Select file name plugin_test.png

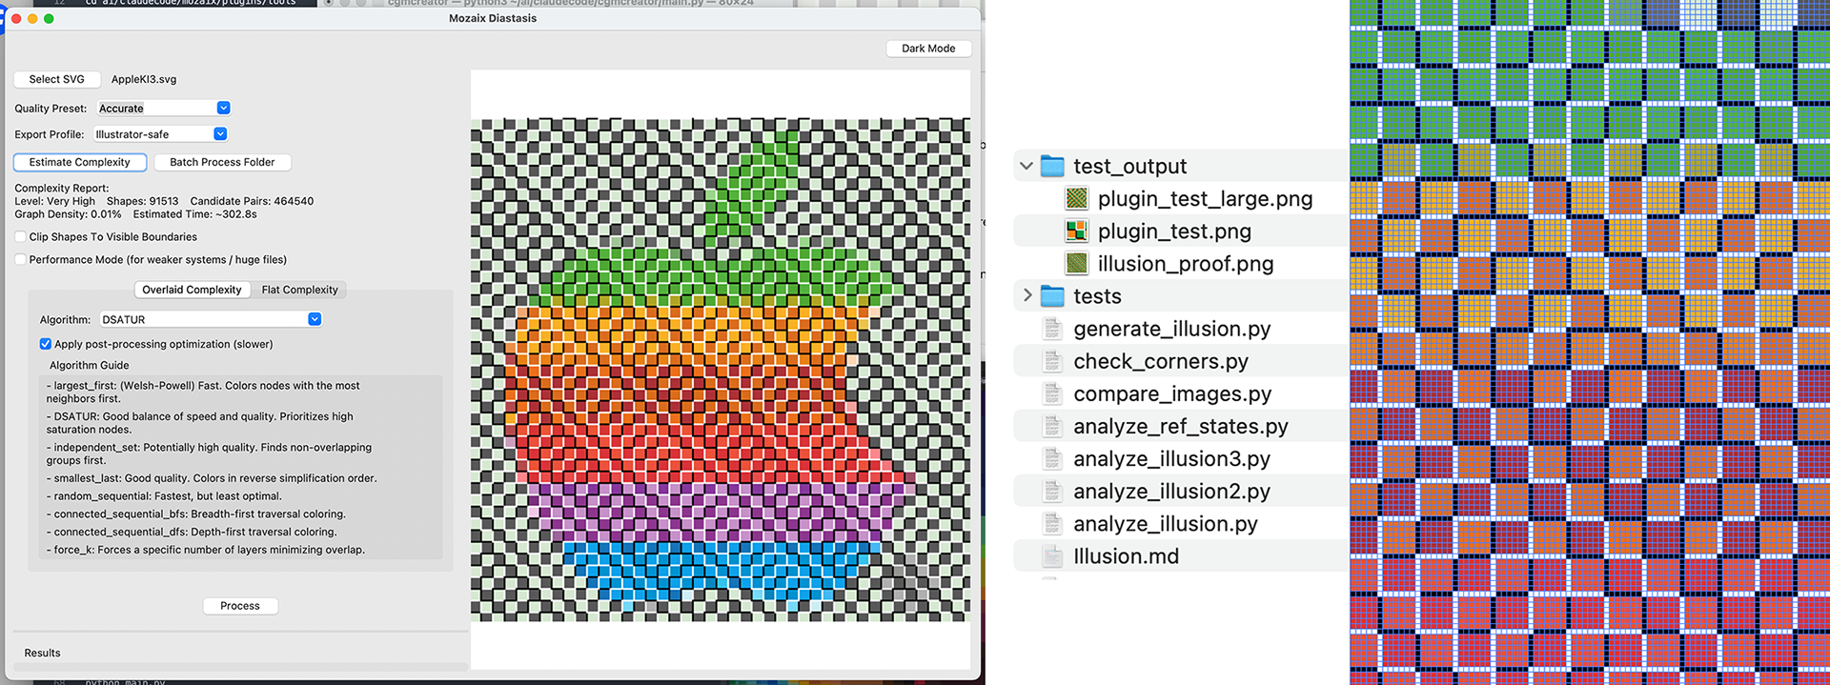(1174, 232)
